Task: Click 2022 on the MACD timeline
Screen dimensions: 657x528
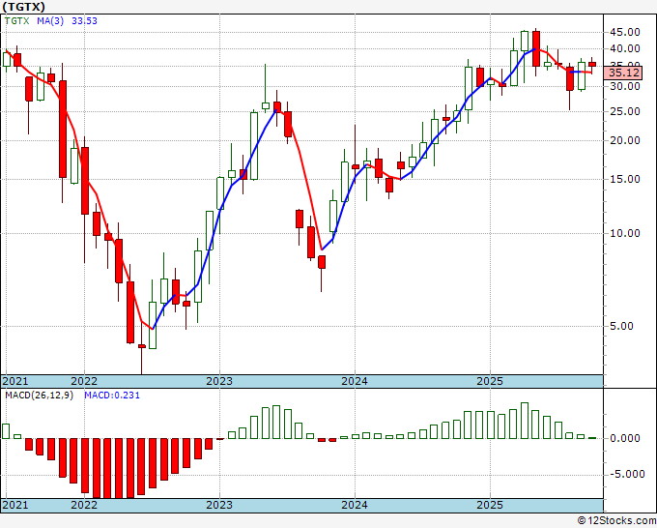Action: click(84, 505)
